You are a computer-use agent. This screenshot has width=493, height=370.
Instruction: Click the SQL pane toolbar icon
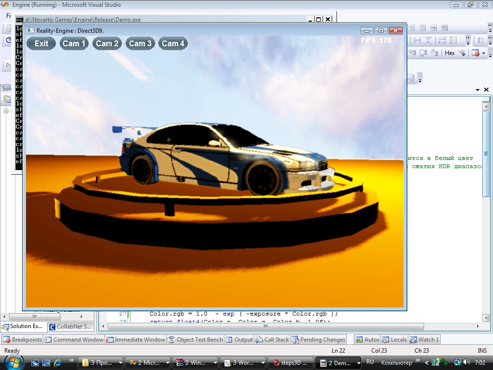pos(433,28)
